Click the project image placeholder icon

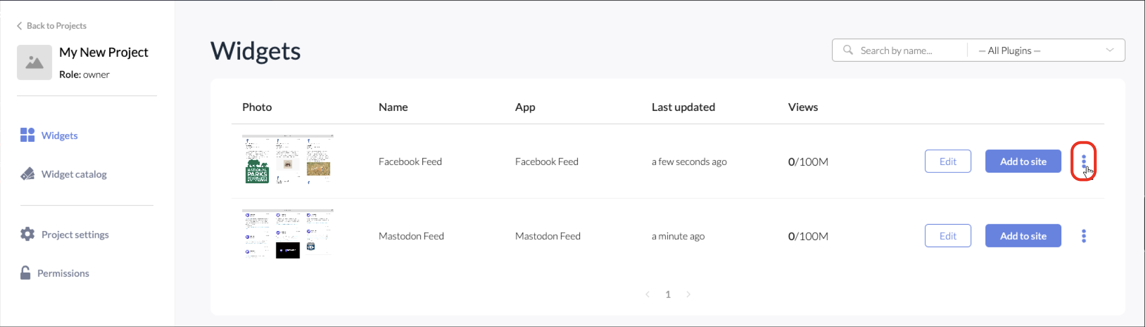(34, 62)
